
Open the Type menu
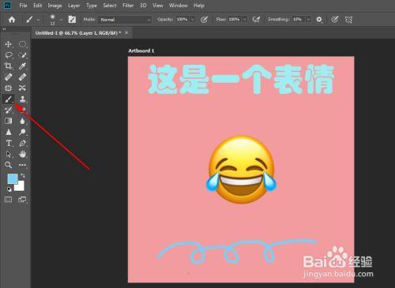tap(92, 6)
